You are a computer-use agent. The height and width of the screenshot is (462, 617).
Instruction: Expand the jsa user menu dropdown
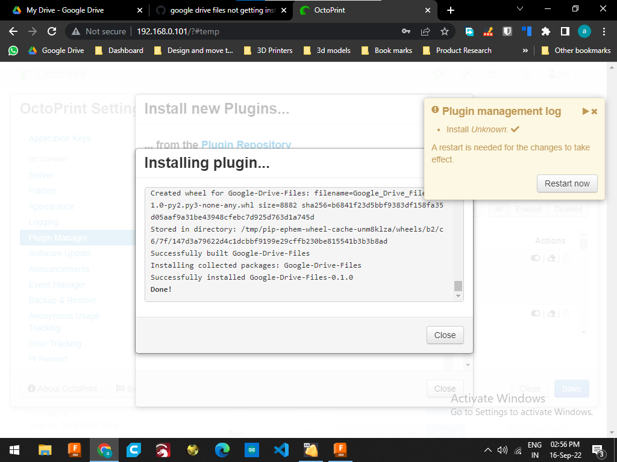coord(562,74)
